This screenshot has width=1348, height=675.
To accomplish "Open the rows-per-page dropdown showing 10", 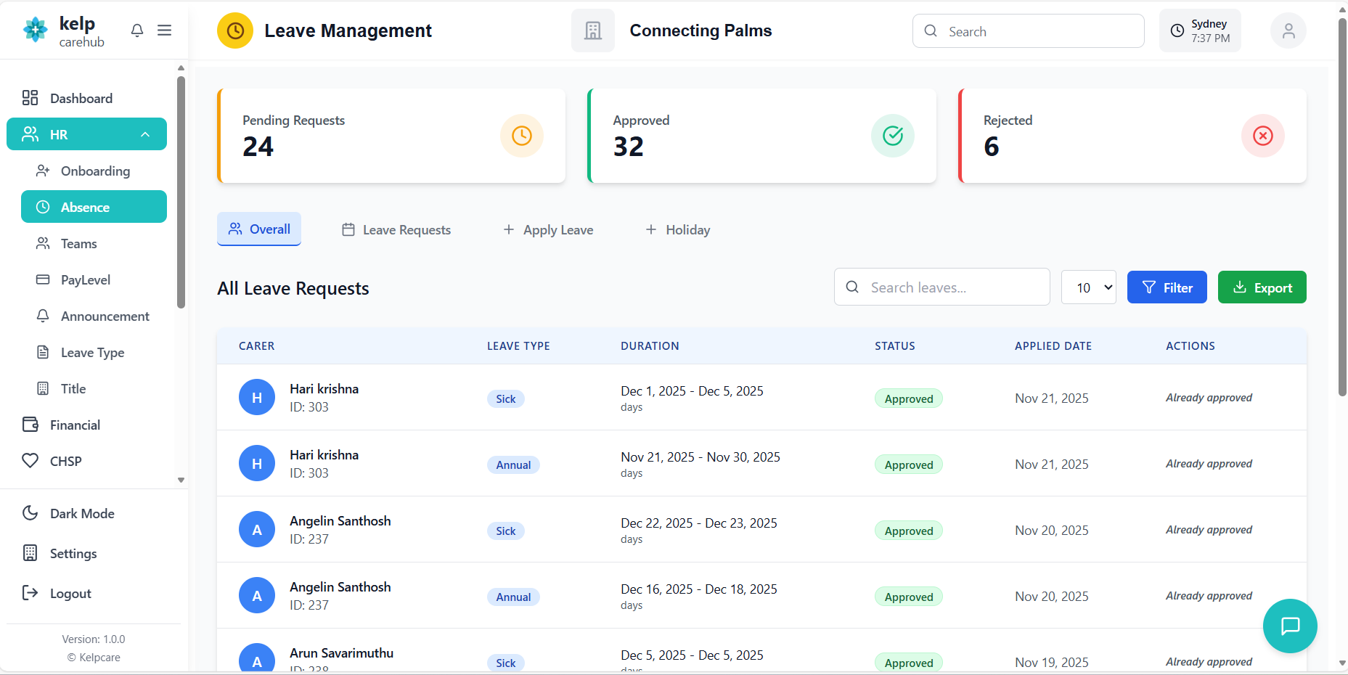I will 1087,287.
